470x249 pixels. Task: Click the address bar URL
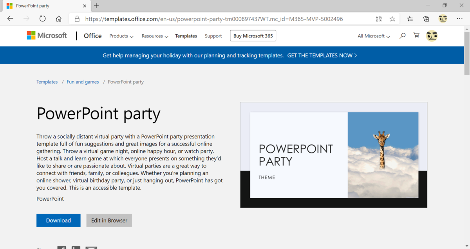pyautogui.click(x=214, y=19)
